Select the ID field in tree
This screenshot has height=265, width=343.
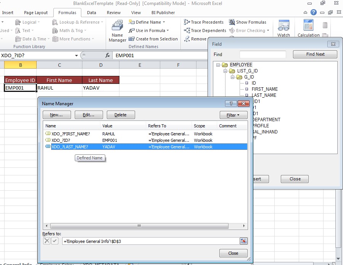pyautogui.click(x=254, y=83)
